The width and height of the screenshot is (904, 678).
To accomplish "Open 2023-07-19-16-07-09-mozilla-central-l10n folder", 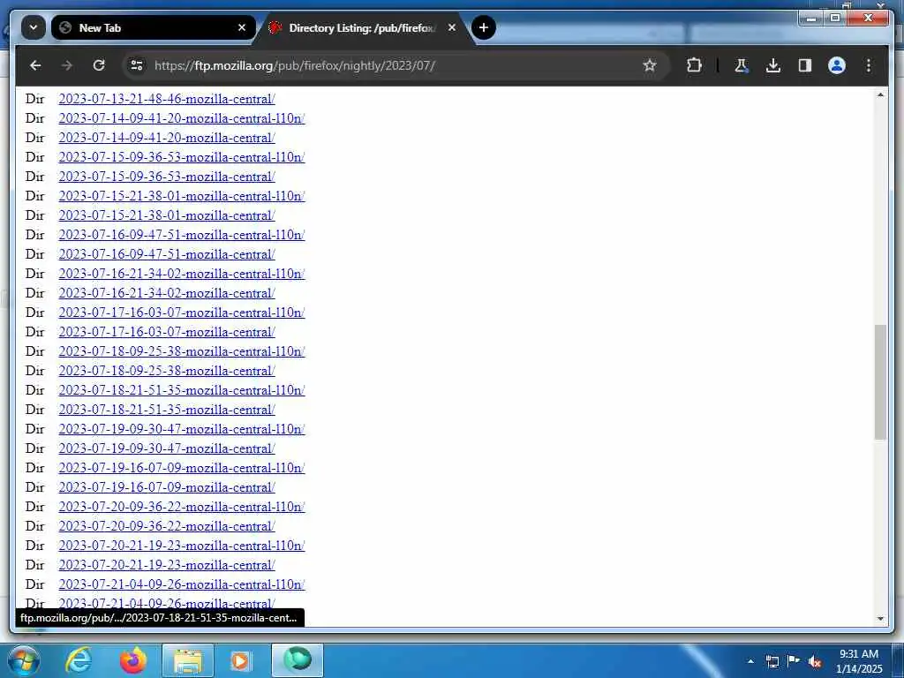I will (x=182, y=468).
